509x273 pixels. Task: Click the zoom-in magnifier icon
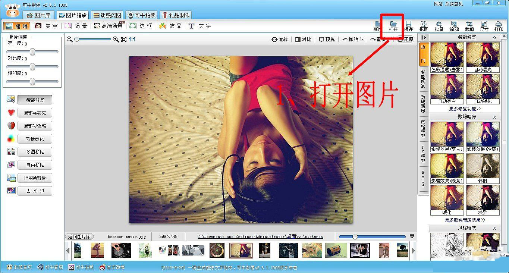tap(116, 39)
